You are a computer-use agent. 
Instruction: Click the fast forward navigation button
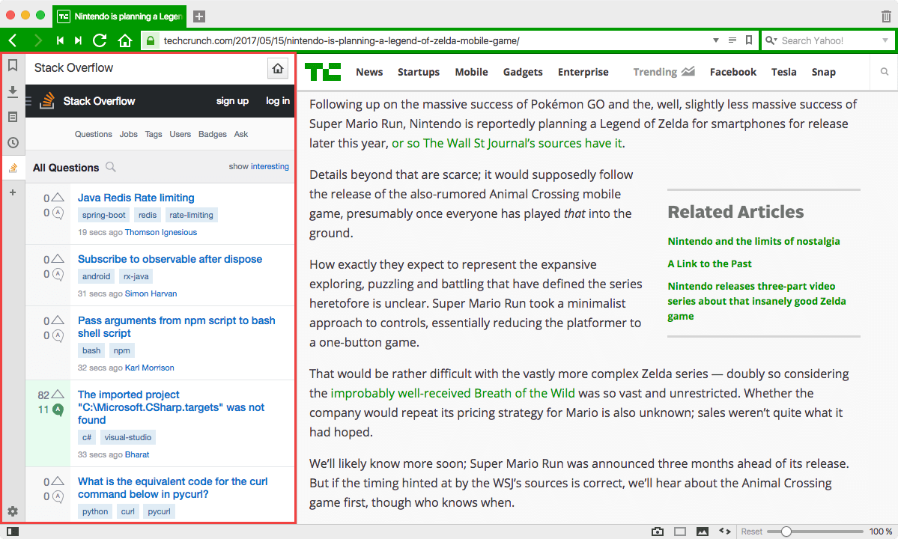pyautogui.click(x=79, y=40)
